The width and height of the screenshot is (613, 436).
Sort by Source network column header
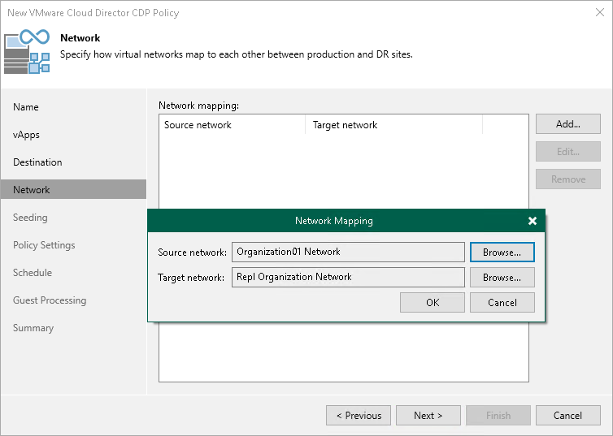click(x=233, y=125)
